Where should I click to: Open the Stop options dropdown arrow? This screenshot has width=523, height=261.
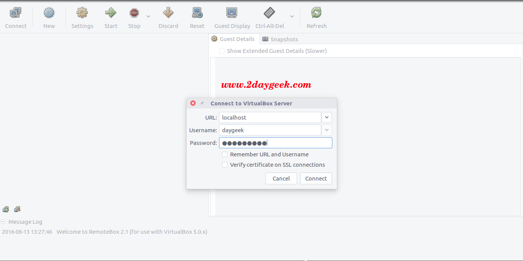(x=148, y=16)
